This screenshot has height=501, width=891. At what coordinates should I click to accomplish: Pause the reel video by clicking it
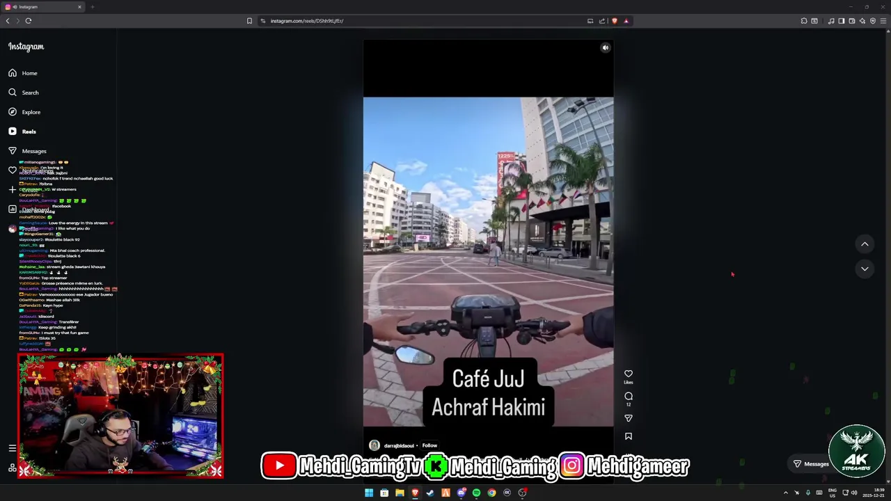pyautogui.click(x=488, y=261)
